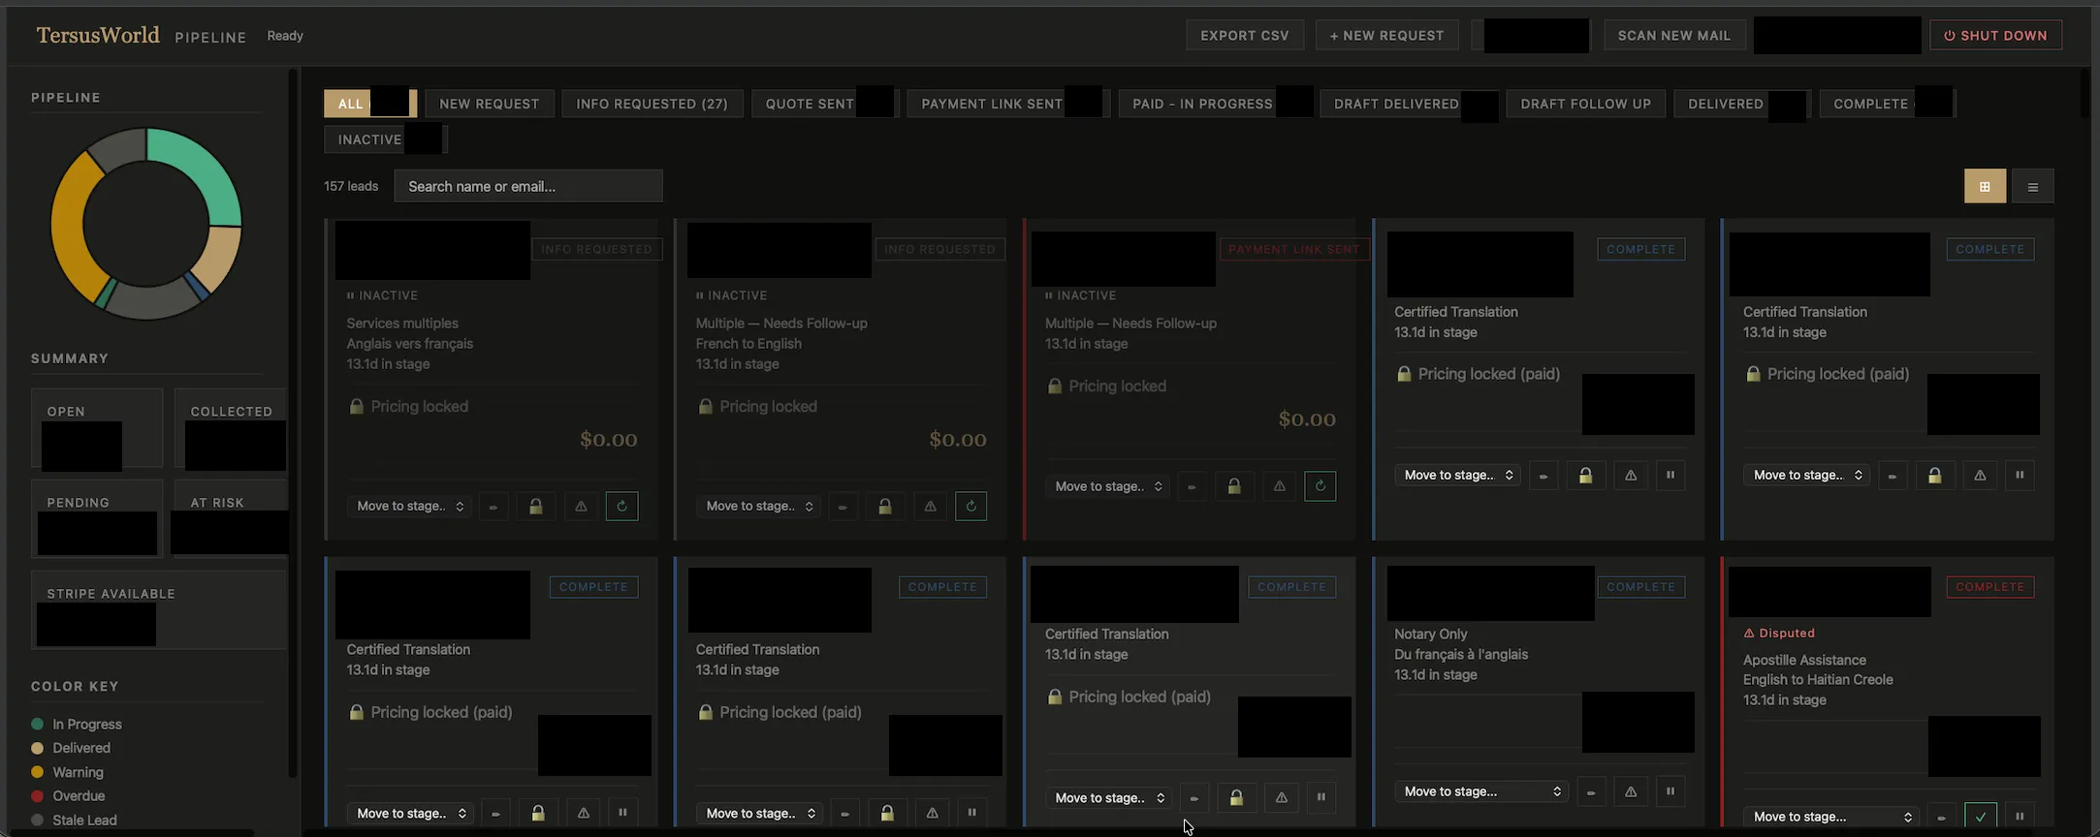Toggle padlock button on French to English card

point(884,506)
